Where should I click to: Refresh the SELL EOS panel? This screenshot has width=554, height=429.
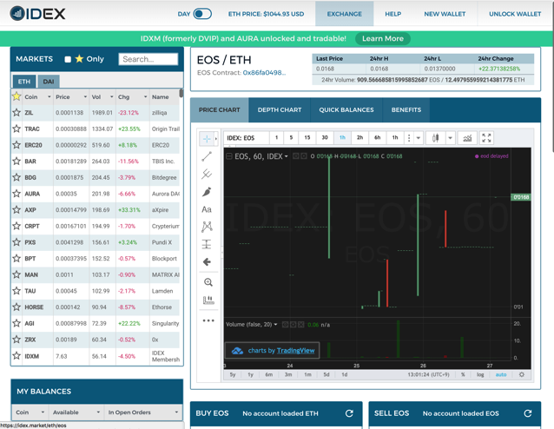pyautogui.click(x=527, y=413)
